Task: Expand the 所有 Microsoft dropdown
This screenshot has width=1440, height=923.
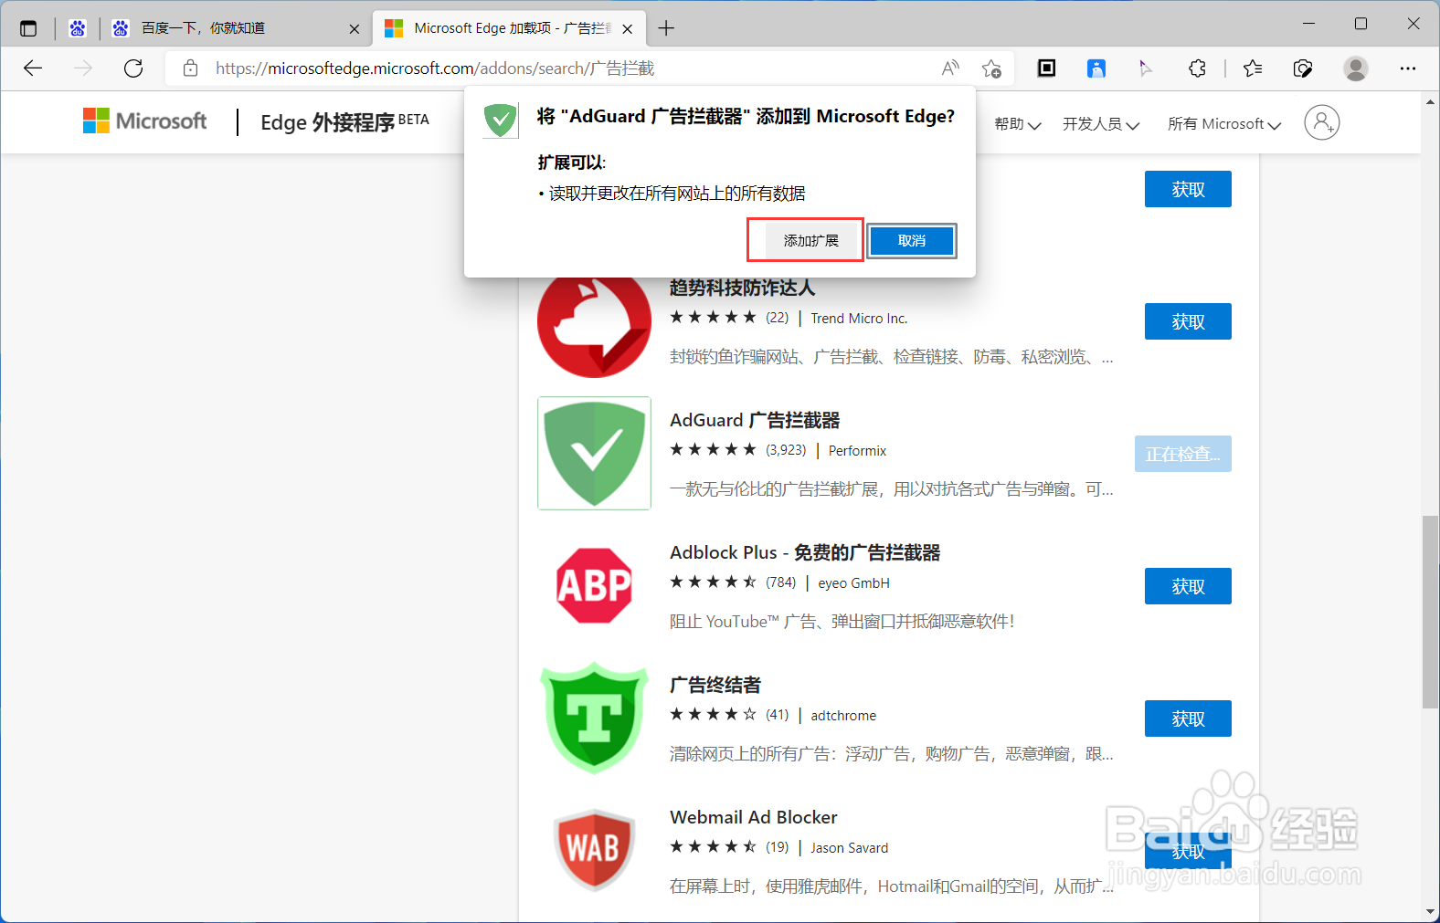Action: click(x=1224, y=124)
